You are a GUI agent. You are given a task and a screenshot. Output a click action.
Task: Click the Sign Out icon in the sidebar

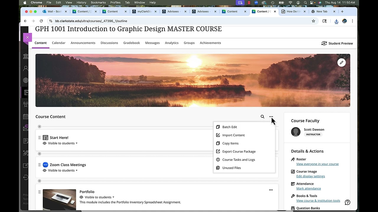click(26, 177)
